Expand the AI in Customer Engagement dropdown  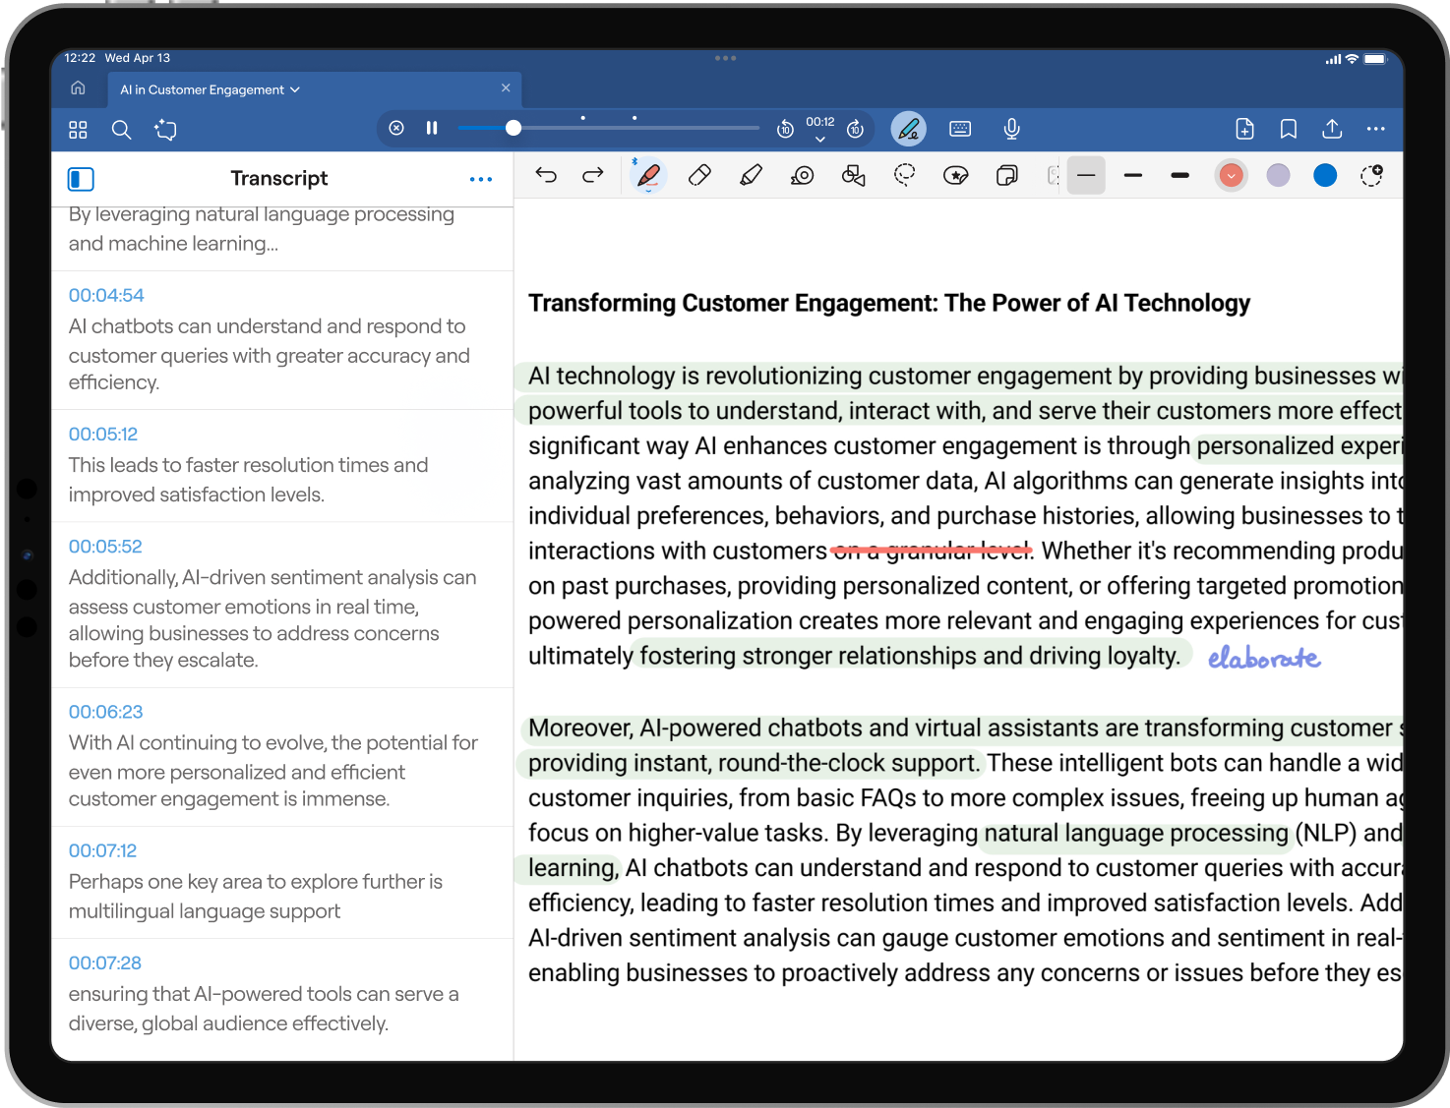click(x=295, y=89)
